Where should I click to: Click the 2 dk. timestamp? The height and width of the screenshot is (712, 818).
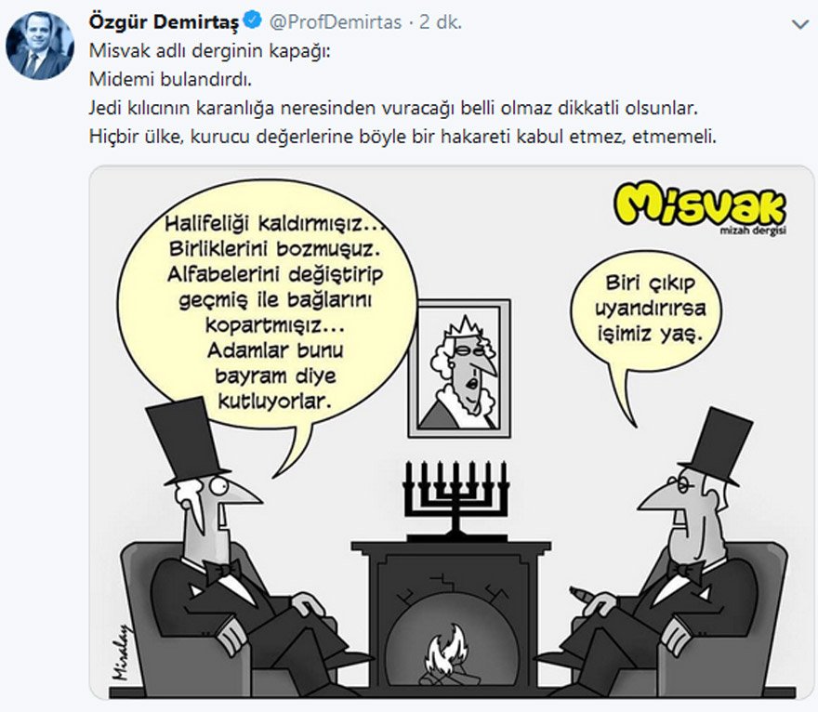tap(441, 22)
